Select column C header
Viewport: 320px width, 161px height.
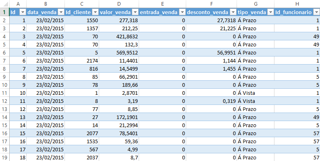point(82,4)
